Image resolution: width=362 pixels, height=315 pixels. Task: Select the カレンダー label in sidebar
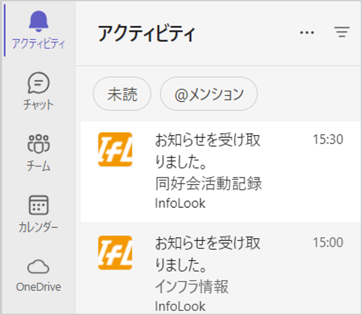pyautogui.click(x=38, y=227)
